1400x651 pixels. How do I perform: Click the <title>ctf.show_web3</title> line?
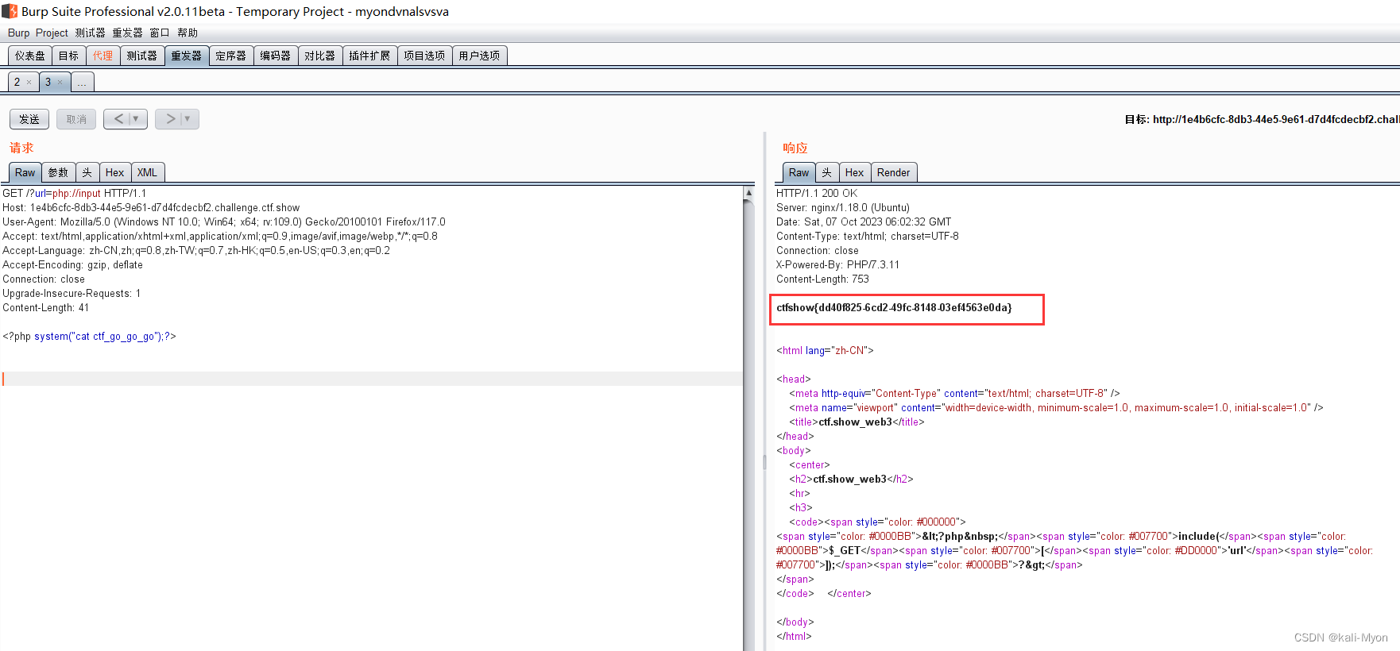click(x=857, y=422)
